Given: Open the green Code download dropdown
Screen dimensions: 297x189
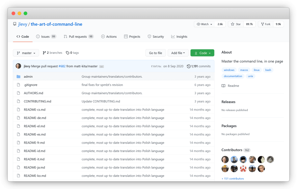Looking at the screenshot, I should point(202,53).
